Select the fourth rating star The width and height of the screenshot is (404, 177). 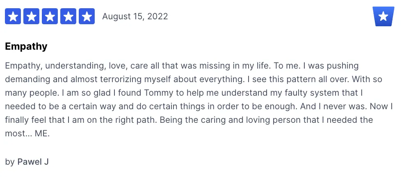coord(68,16)
